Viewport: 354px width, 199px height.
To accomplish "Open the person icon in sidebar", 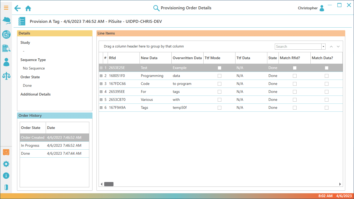I will coord(6,62).
